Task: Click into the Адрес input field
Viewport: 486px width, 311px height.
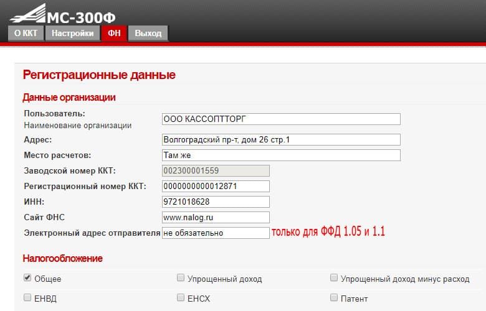Action: (281, 139)
